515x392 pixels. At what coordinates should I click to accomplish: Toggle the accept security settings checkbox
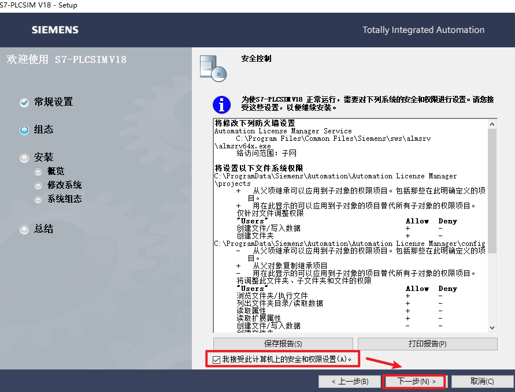216,360
